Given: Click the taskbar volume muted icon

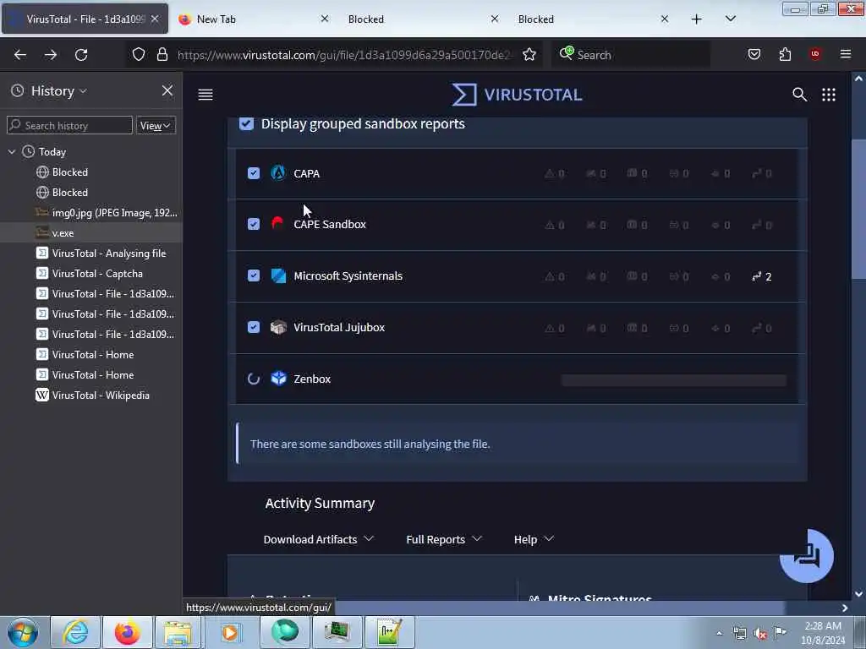Looking at the screenshot, I should pos(760,634).
